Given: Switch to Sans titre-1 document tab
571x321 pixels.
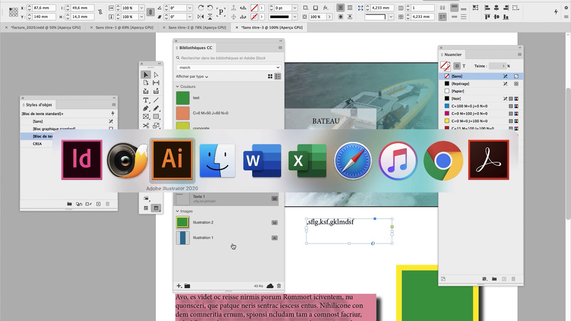Looking at the screenshot, I should (x=124, y=27).
